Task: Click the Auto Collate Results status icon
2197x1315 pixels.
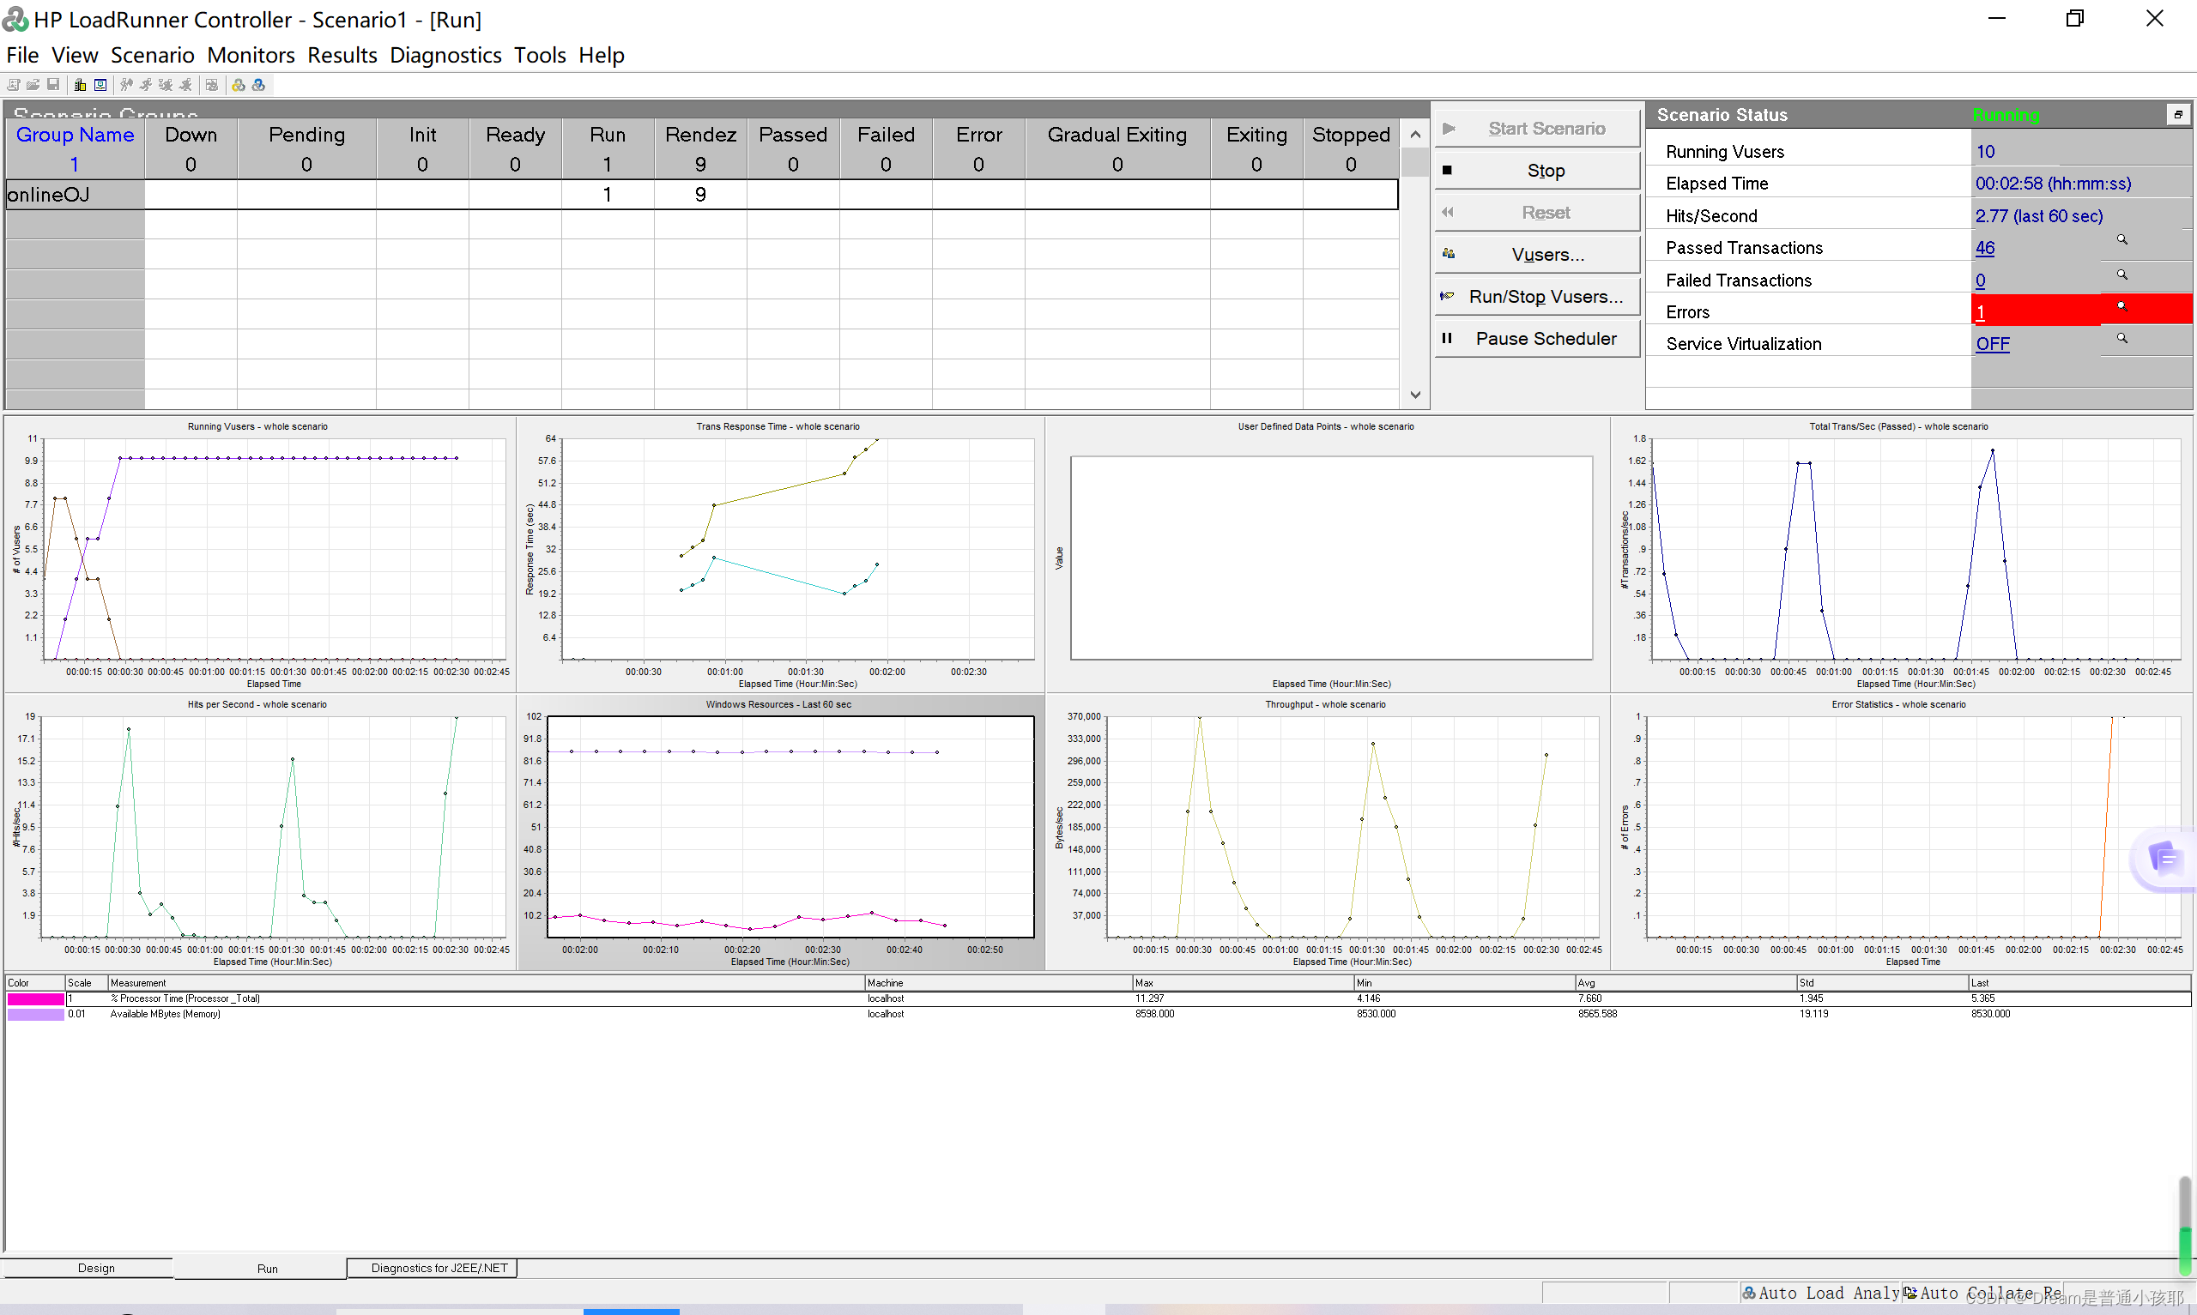Action: [1910, 1293]
